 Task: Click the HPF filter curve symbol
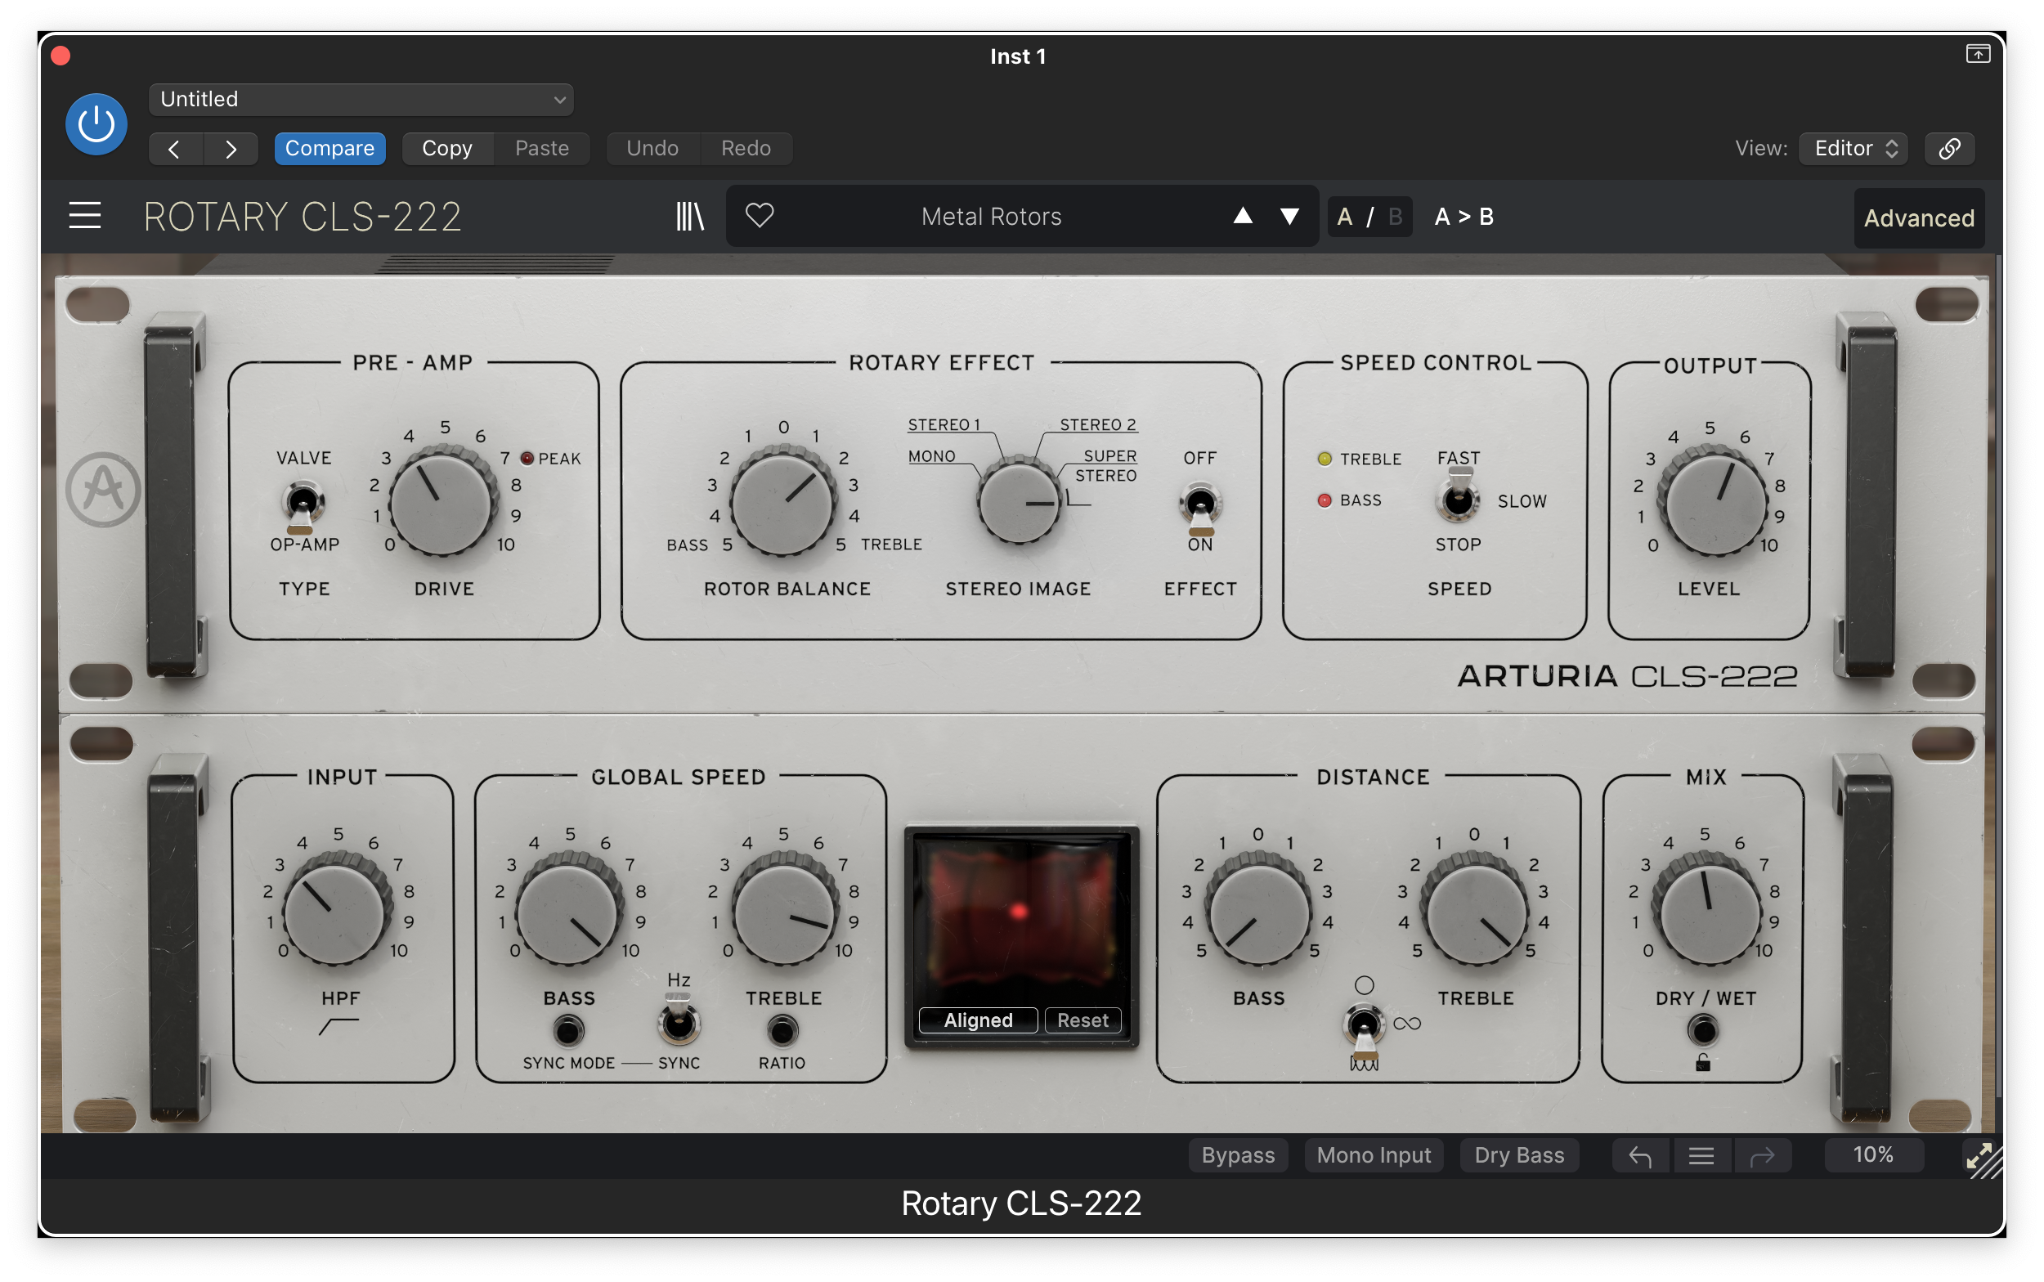[x=339, y=1027]
